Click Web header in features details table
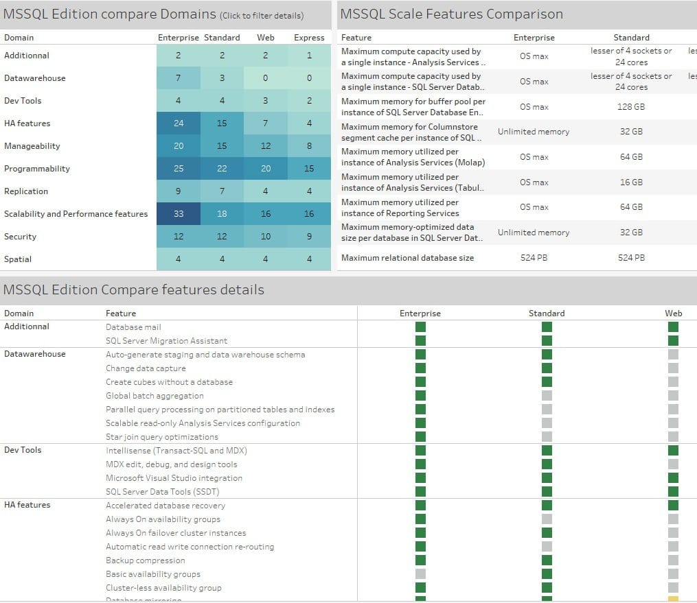The image size is (697, 603). click(x=673, y=313)
